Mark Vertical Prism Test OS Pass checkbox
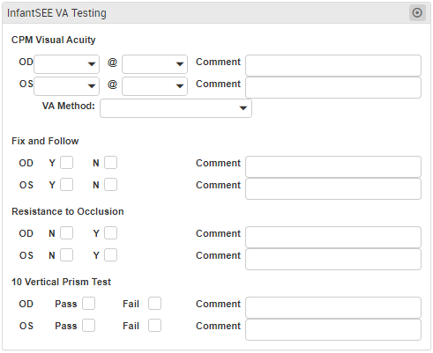 (88, 326)
